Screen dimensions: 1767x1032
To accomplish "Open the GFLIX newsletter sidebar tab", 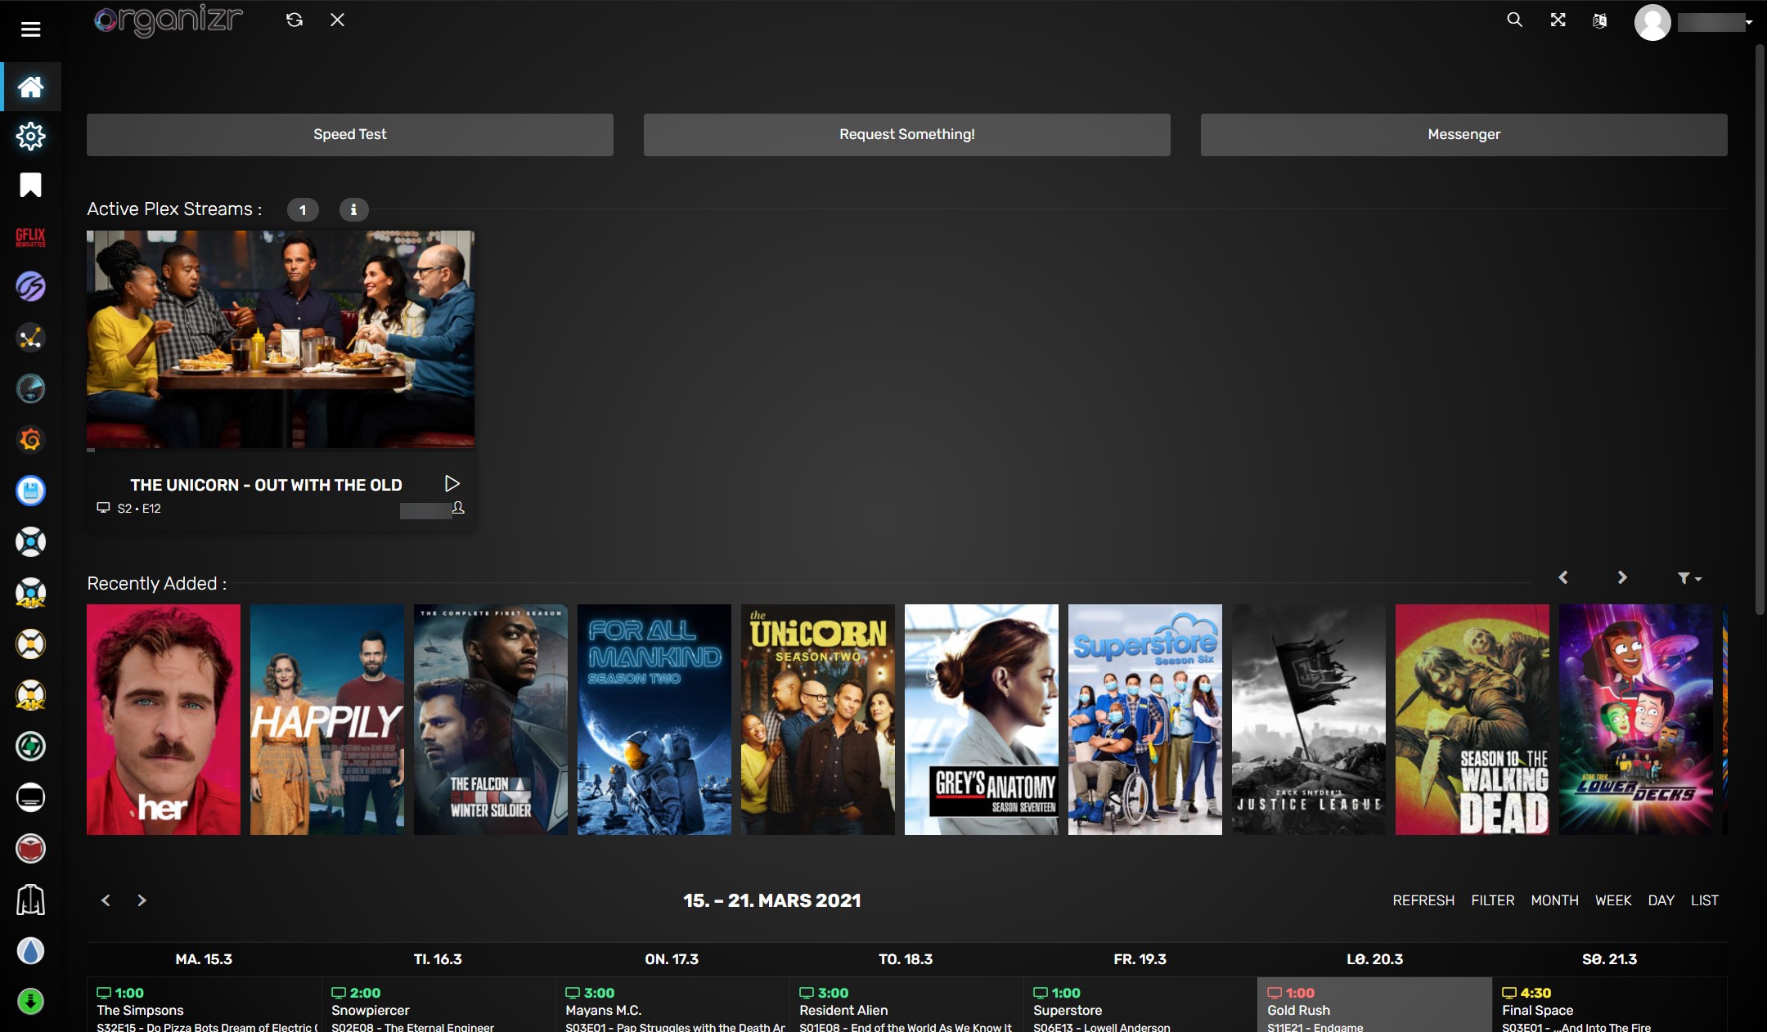I will tap(30, 237).
